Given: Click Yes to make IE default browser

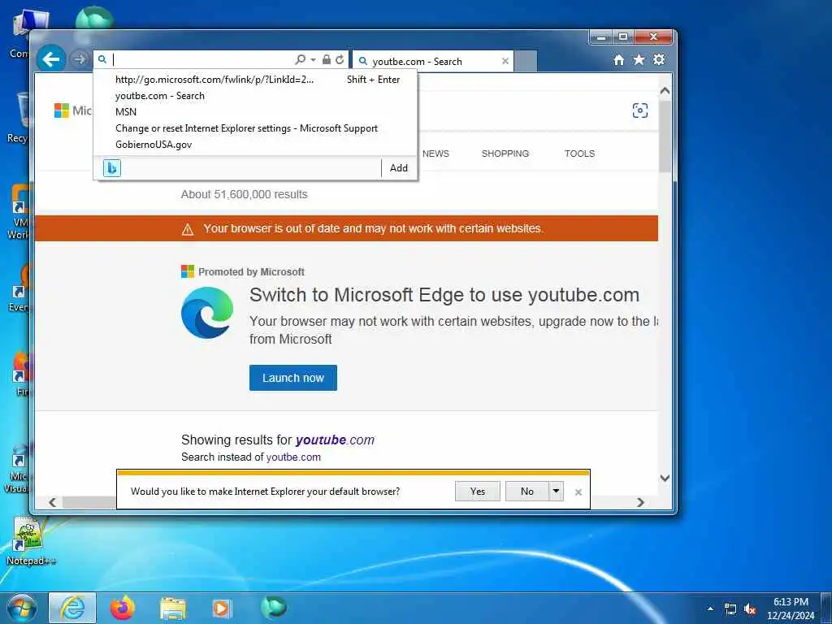Looking at the screenshot, I should [478, 492].
